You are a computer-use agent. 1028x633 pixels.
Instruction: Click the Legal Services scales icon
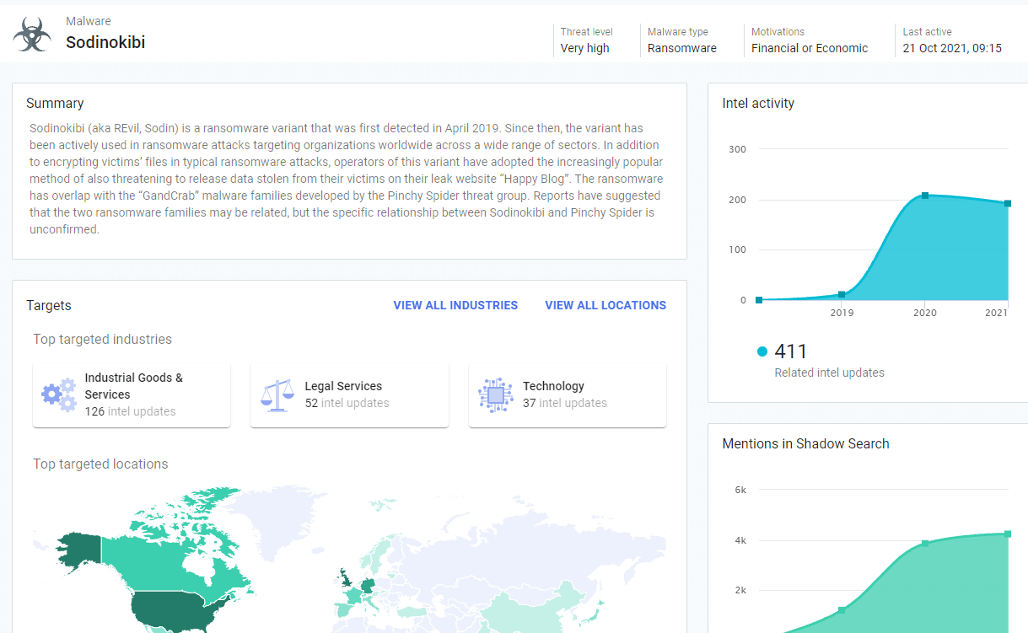tap(277, 394)
